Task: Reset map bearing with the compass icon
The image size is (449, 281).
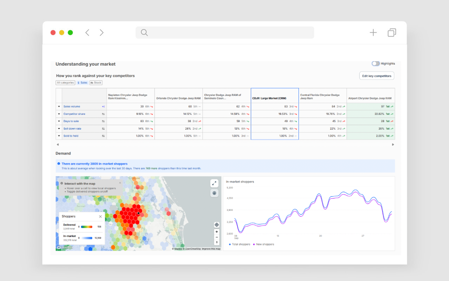Action: coord(216,242)
